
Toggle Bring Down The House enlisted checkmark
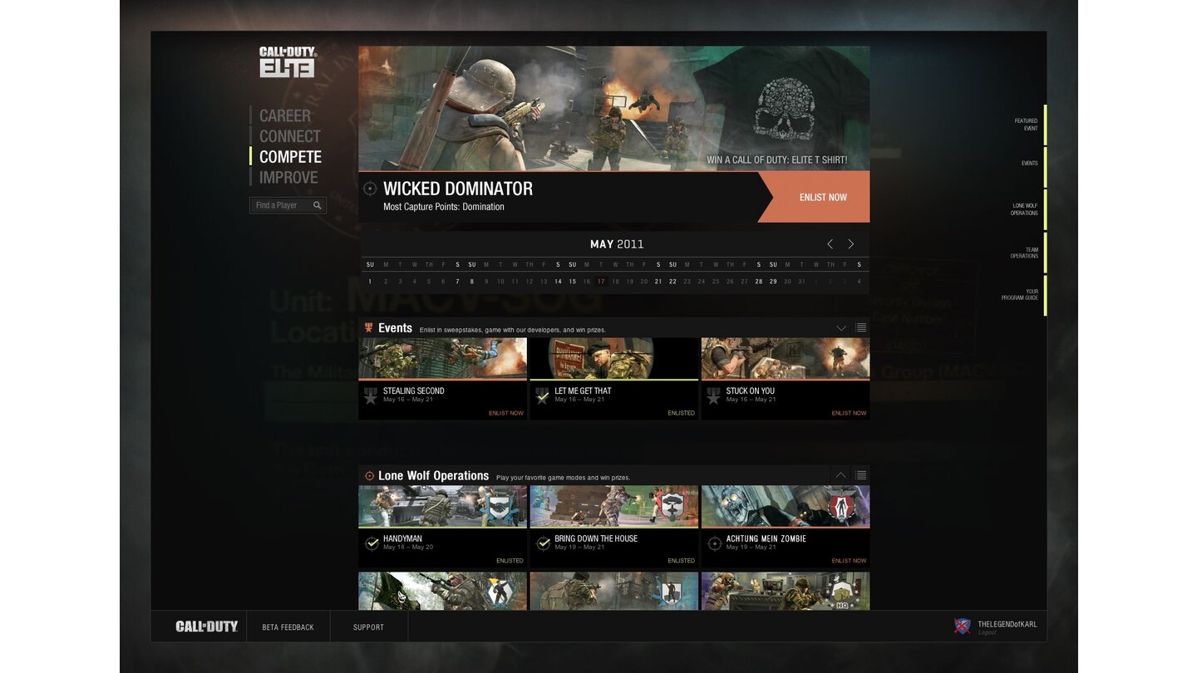(x=543, y=543)
